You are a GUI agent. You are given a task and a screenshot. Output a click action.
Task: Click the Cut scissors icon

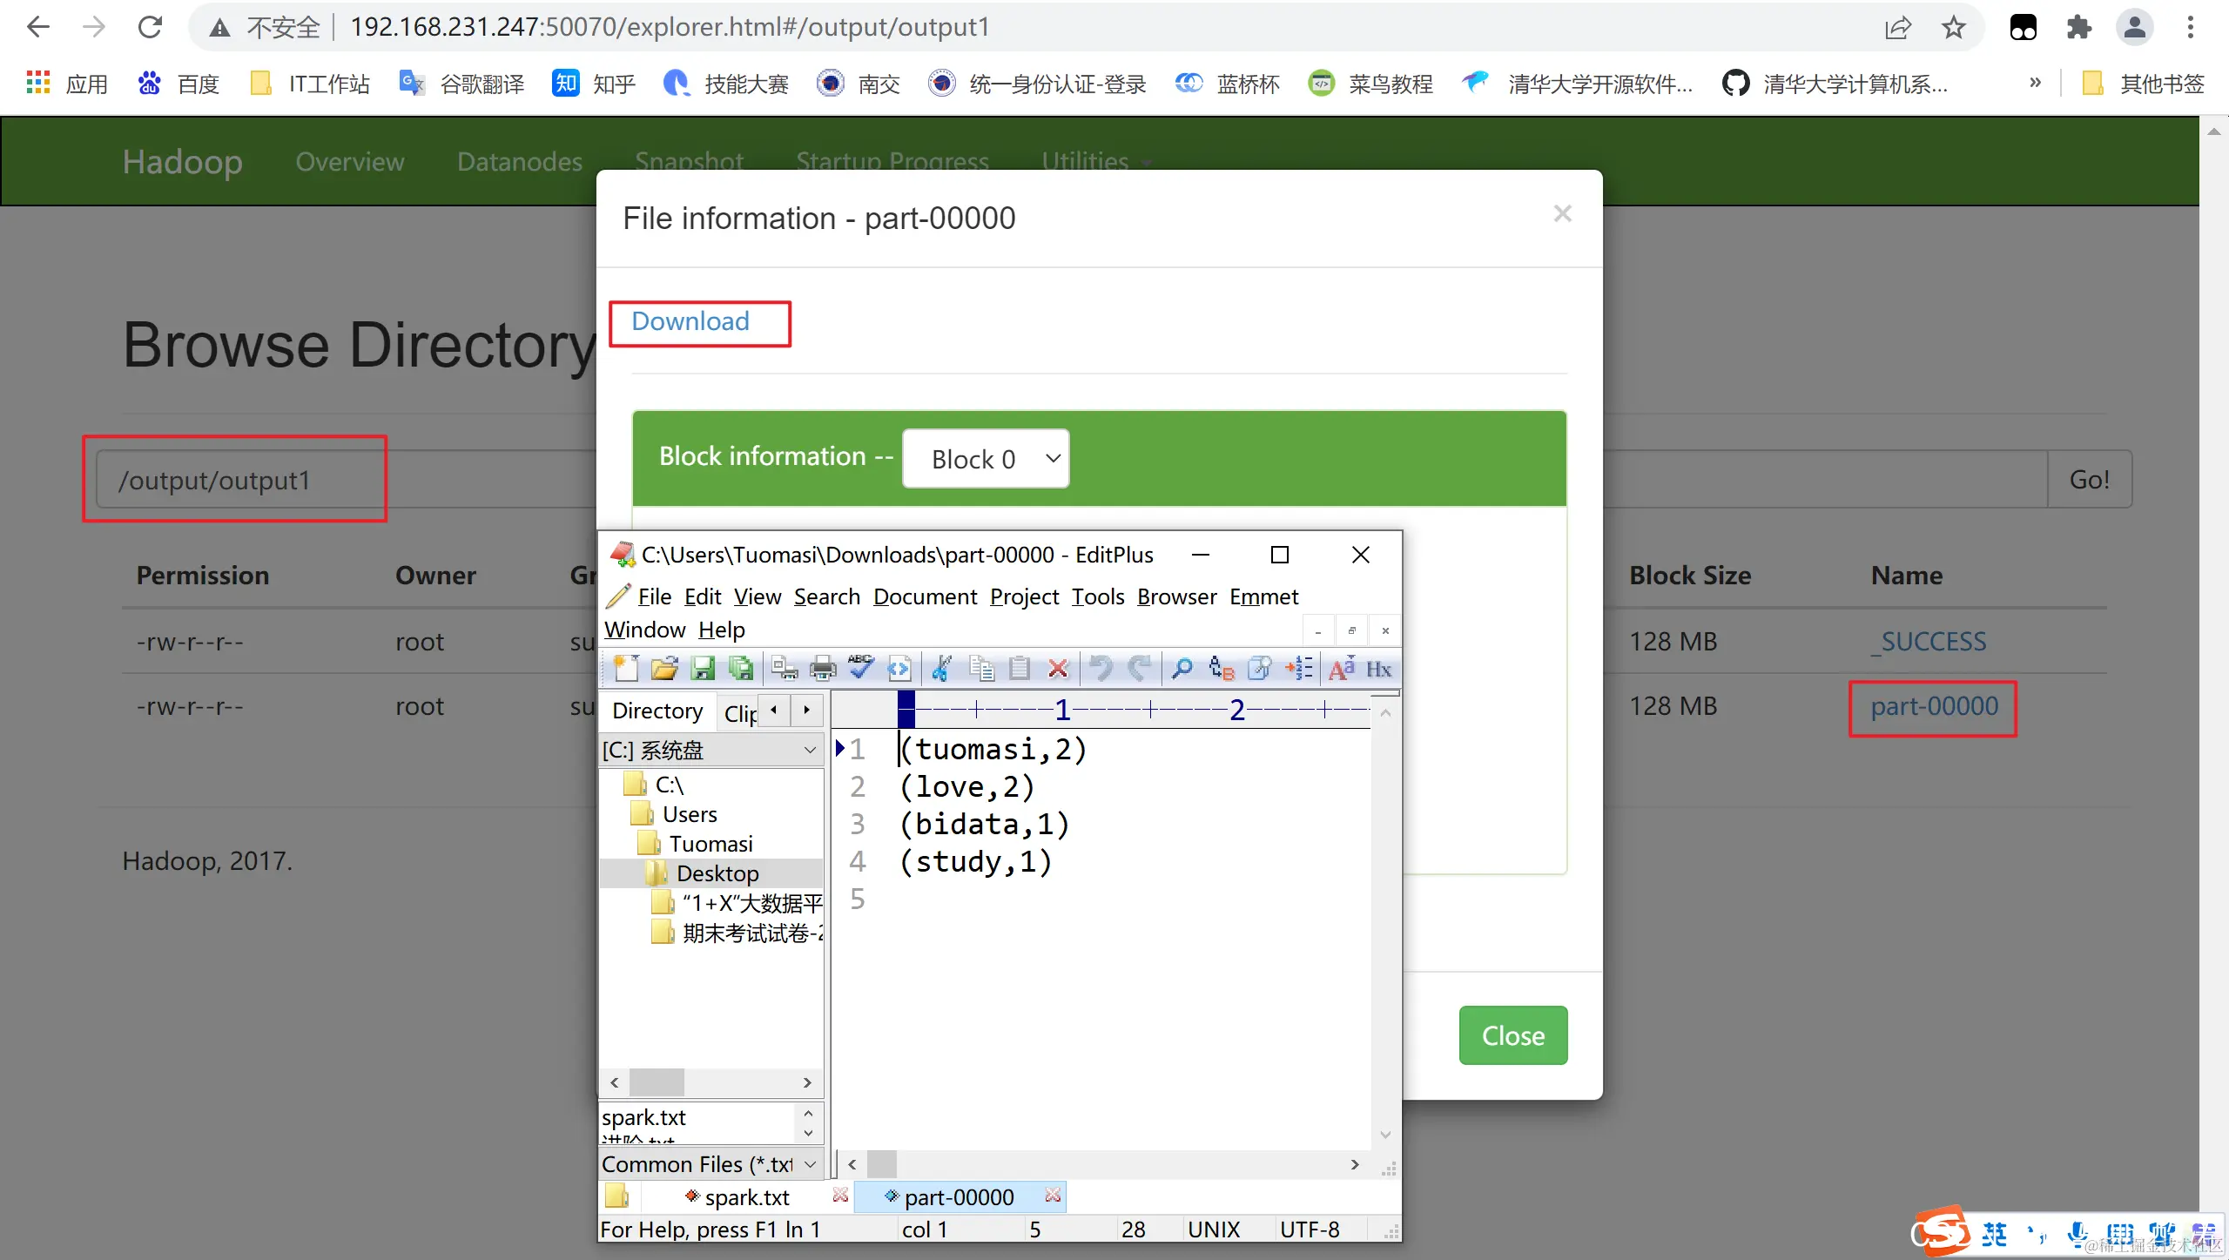tap(940, 669)
